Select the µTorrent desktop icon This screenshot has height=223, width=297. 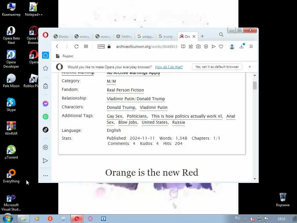pos(11,152)
